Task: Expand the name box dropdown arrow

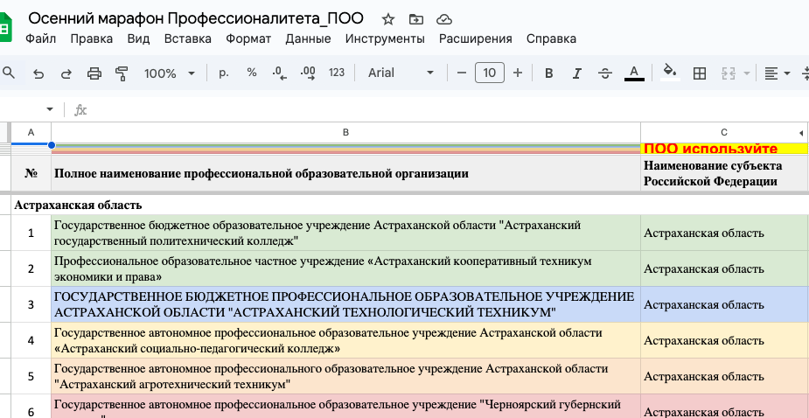Action: 49,109
